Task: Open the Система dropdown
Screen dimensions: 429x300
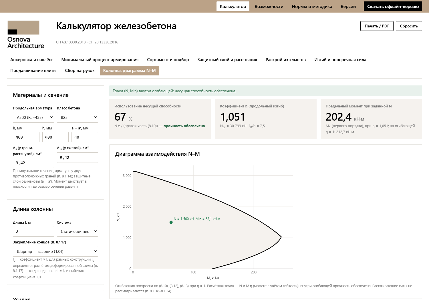Action: 78,231
